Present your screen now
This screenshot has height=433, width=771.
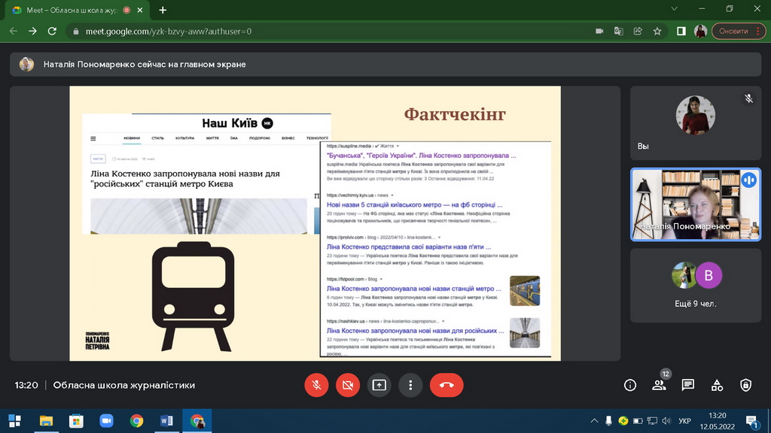[x=379, y=386]
